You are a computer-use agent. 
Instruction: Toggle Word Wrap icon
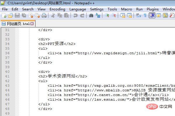click(138, 15)
